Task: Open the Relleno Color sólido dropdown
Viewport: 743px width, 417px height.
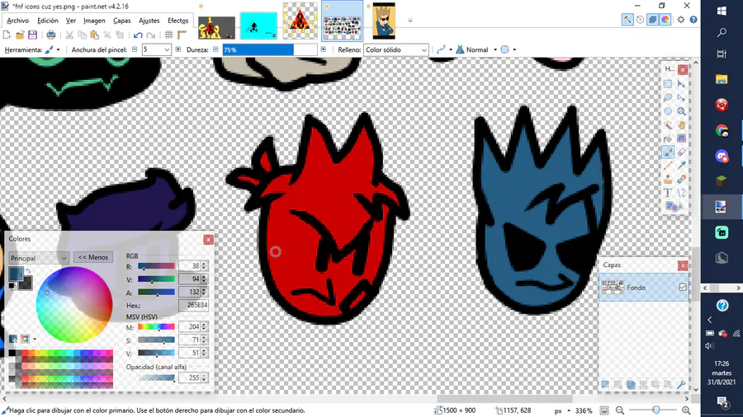Action: 396,49
